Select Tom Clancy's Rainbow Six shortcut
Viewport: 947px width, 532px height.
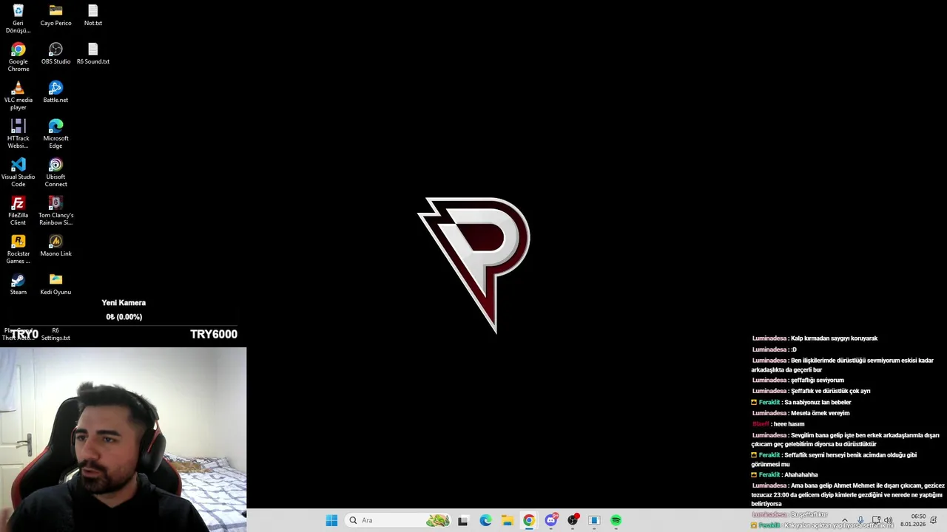55,211
